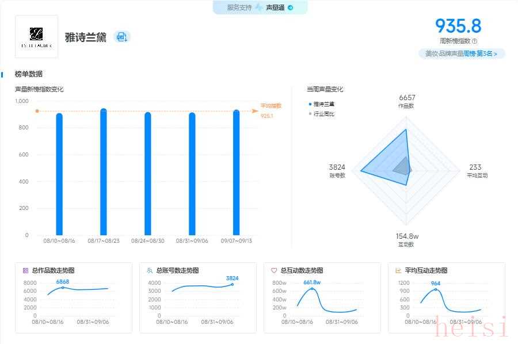Click the 声量通 label in the top banner
The height and width of the screenshot is (344, 518).
275,7
